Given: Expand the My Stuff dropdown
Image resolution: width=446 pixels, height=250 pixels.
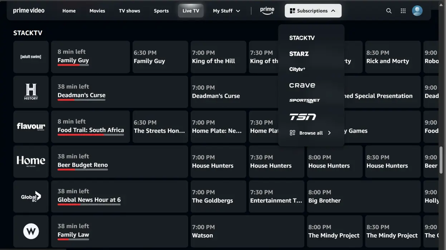Looking at the screenshot, I should [x=226, y=11].
